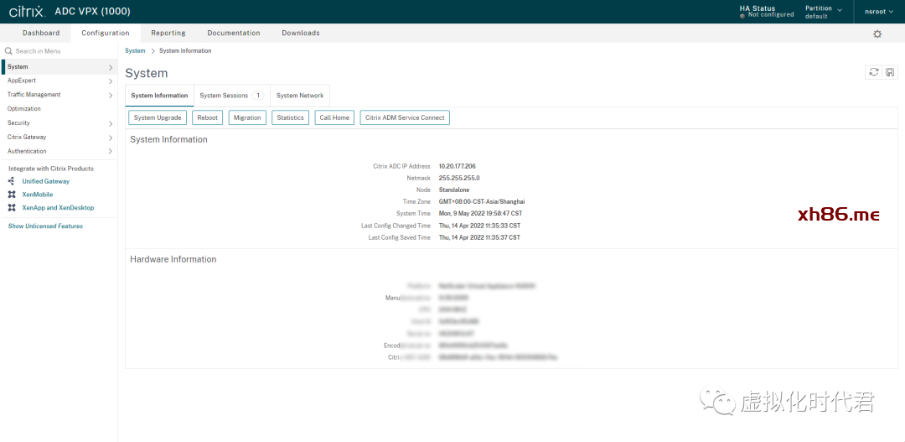Image resolution: width=905 pixels, height=442 pixels.
Task: Expand the System menu chevron
Action: (x=111, y=67)
